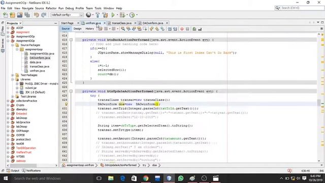Select transaClass.java in project tree
Viewport: 325px width, 183px height.
39,67
